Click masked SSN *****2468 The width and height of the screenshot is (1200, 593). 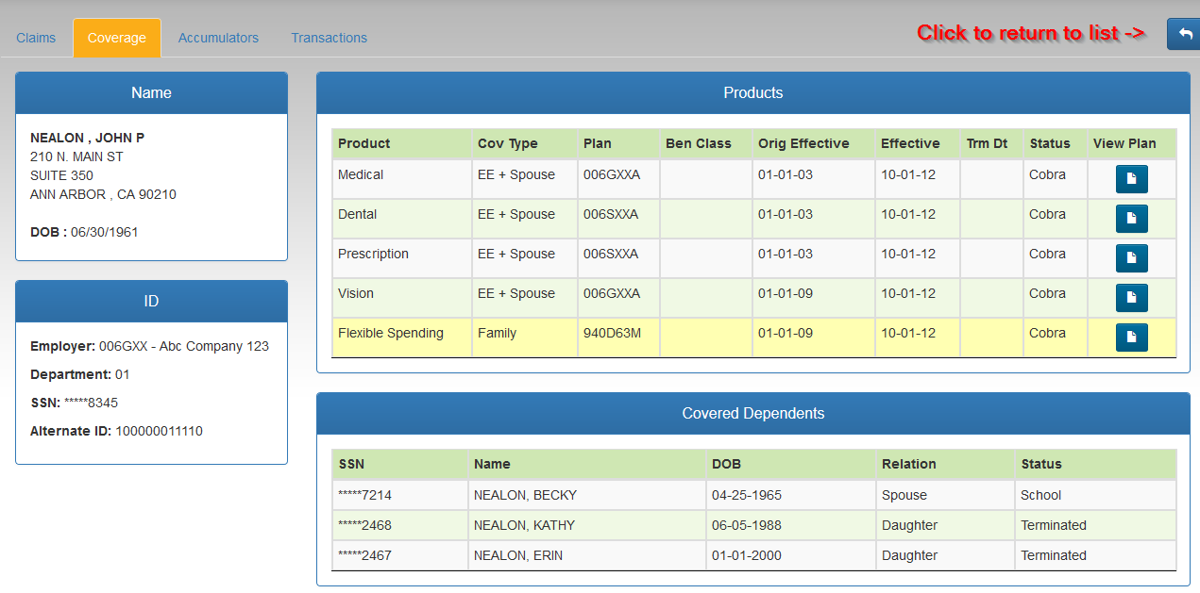364,525
